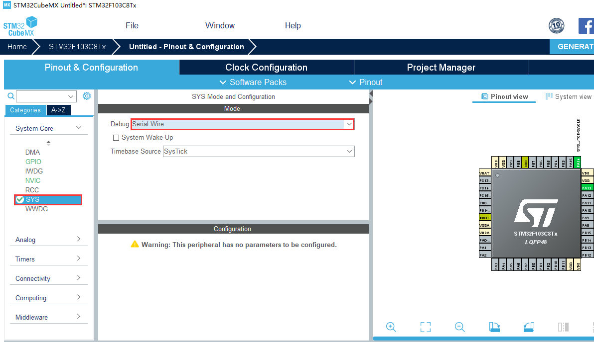Click the search magnifier icon

[x=11, y=96]
